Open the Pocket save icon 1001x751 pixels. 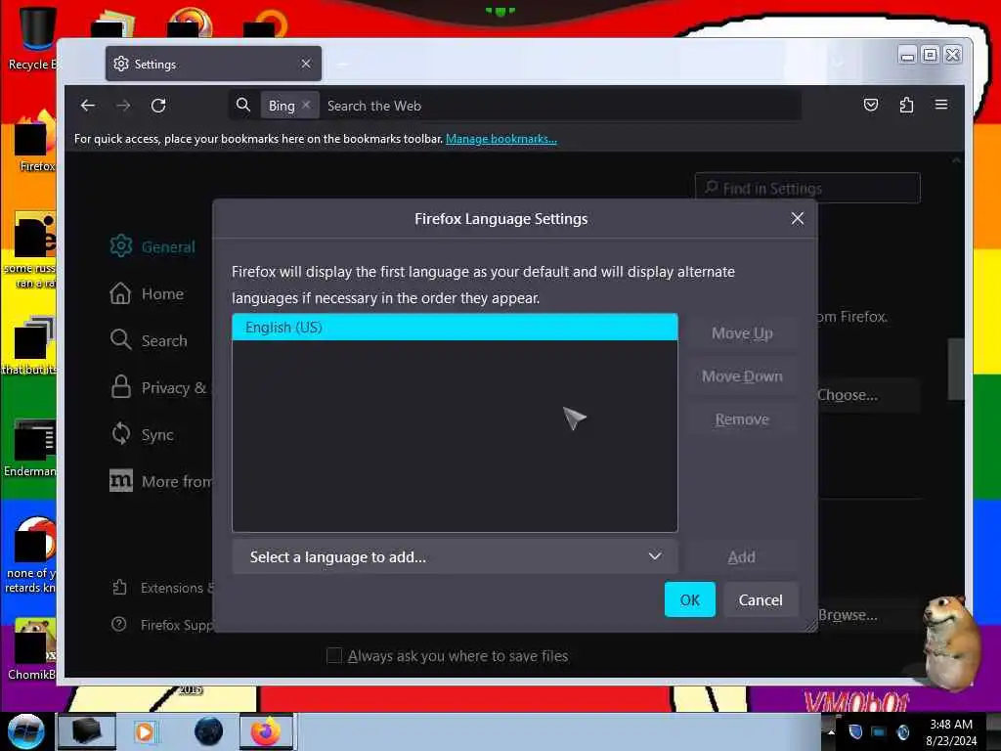coord(871,105)
